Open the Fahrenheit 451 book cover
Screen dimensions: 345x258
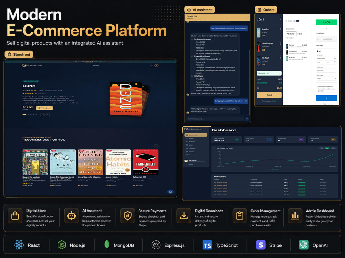tap(146, 162)
